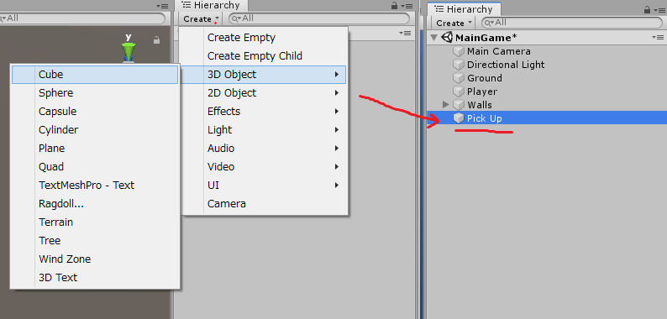
Task: Click the cube icon beside Ground
Action: point(458,78)
